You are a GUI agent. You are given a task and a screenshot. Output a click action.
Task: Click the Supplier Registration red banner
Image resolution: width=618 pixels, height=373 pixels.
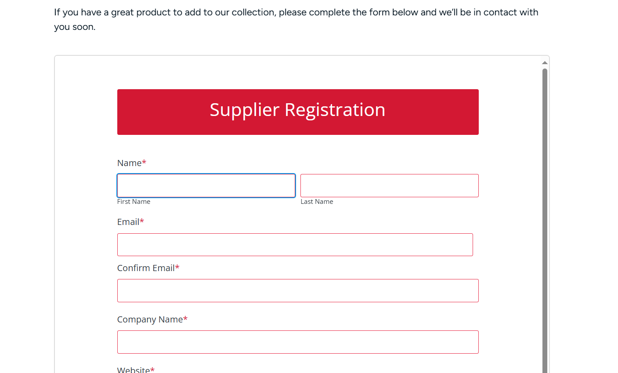tap(298, 112)
